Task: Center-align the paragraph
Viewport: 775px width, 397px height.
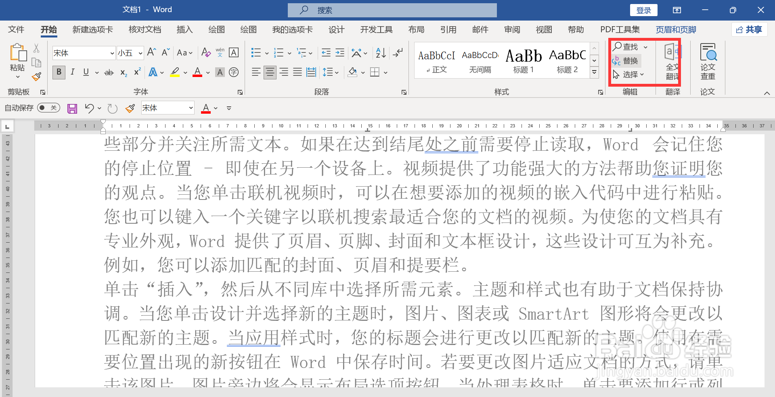Action: click(270, 72)
